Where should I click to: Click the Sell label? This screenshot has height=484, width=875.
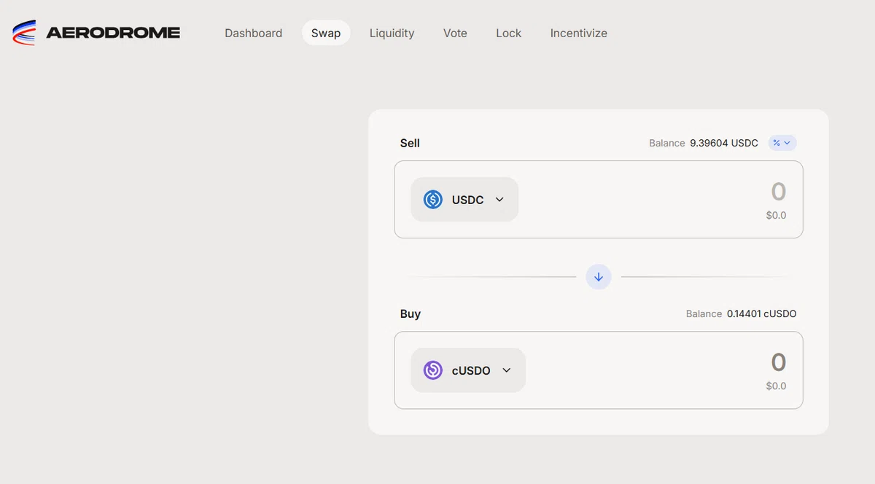tap(410, 143)
